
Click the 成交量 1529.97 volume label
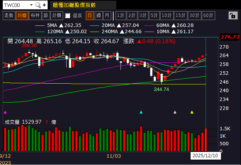pyautogui.click(x=23, y=122)
